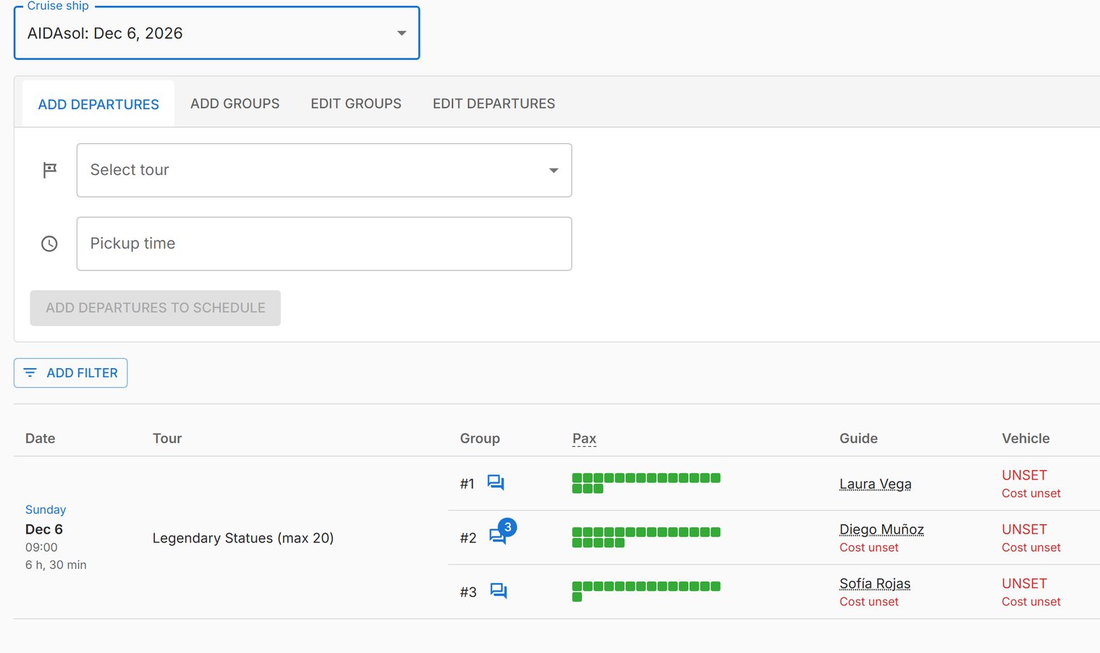
Task: Switch to the Edit Groups tab
Action: [x=356, y=103]
